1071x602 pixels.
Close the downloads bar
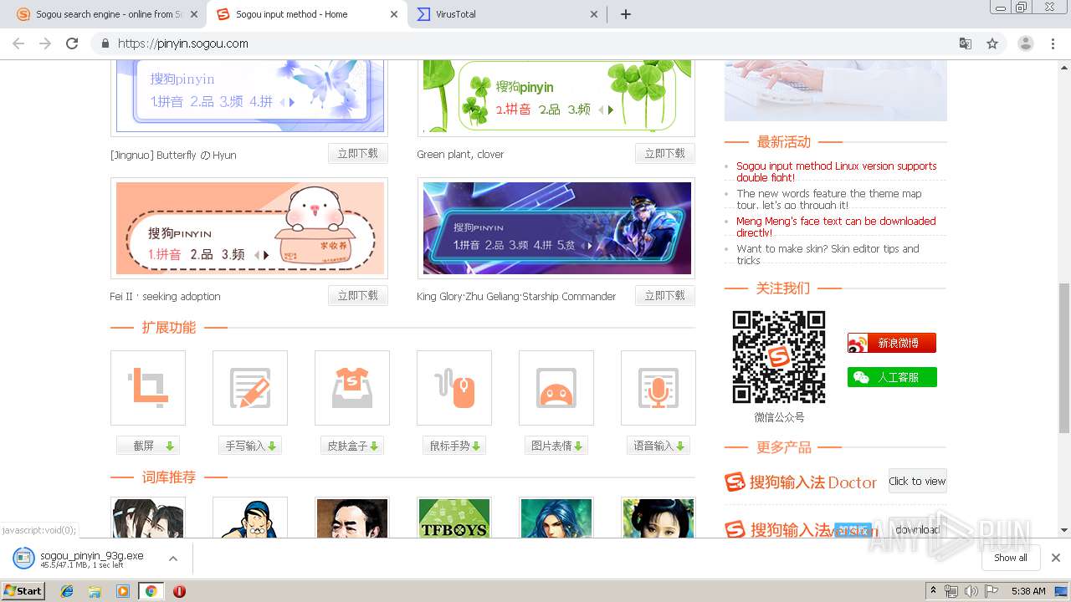(1055, 558)
